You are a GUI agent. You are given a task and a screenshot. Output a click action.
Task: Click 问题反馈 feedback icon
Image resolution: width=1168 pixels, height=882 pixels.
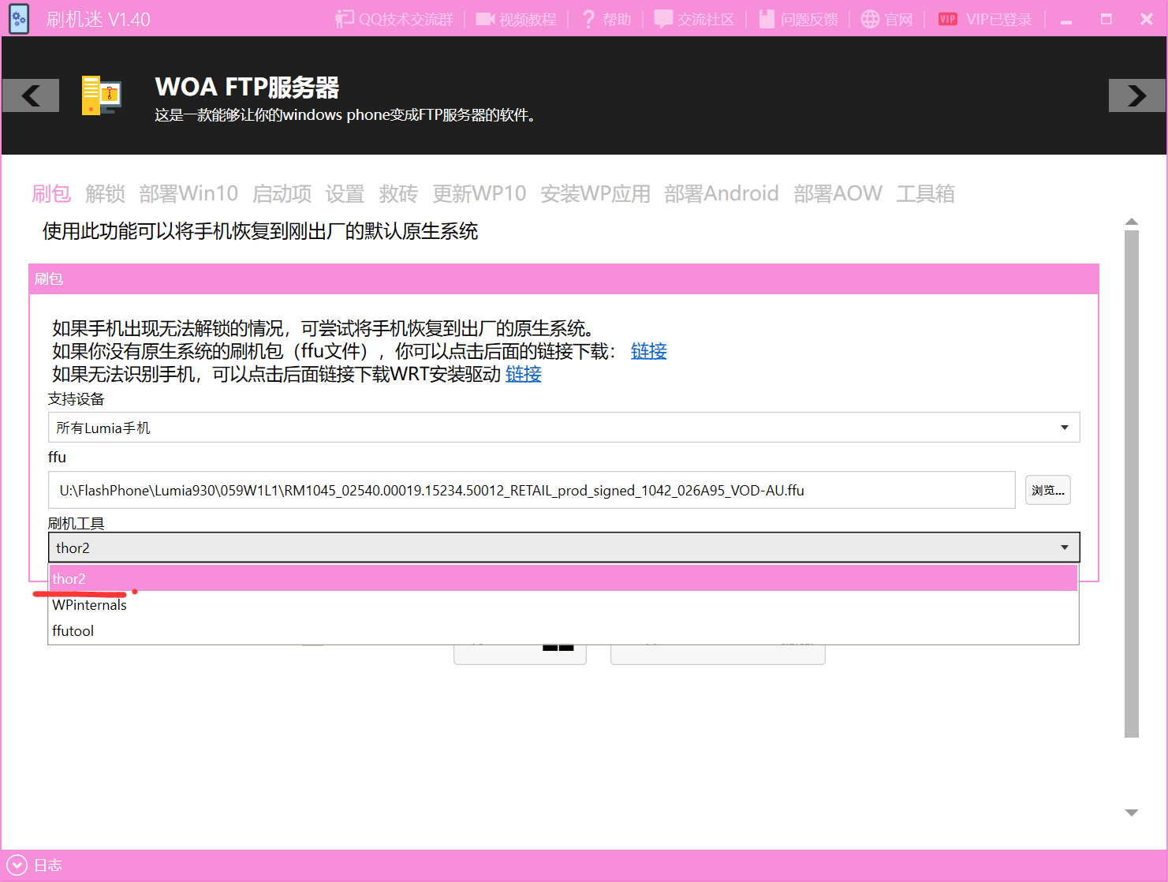tap(767, 19)
